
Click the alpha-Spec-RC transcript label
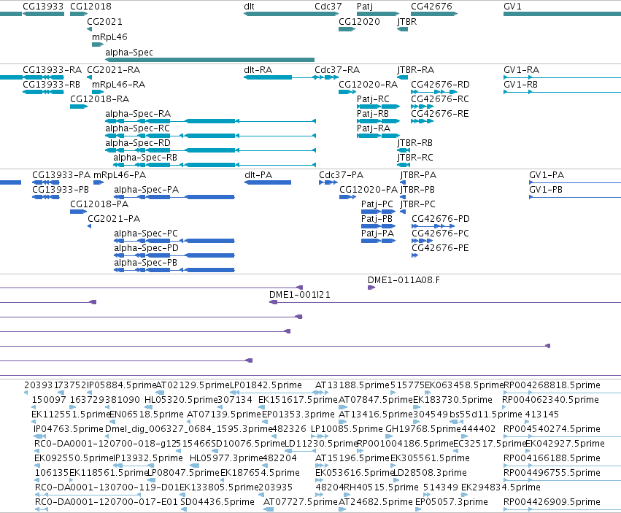point(137,128)
